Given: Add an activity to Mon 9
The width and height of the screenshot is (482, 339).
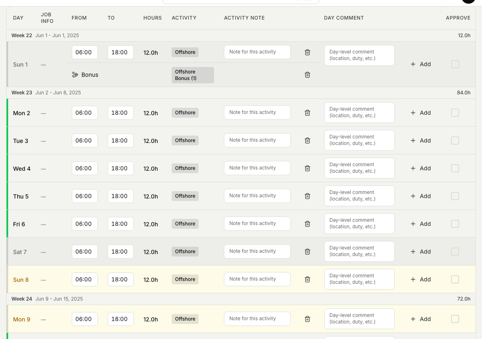Looking at the screenshot, I should [420, 319].
